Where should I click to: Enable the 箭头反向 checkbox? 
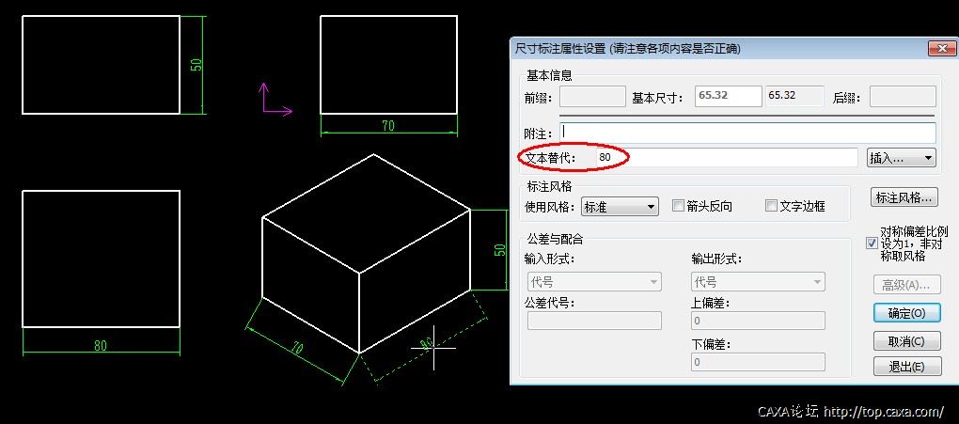(678, 206)
